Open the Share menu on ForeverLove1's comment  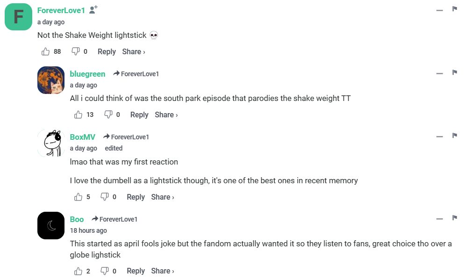point(134,51)
